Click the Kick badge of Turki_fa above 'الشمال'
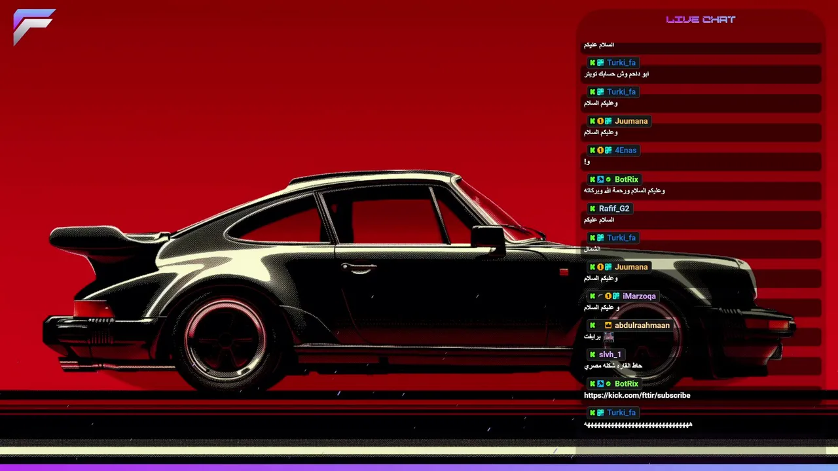Viewport: 838px width, 471px height. point(592,238)
